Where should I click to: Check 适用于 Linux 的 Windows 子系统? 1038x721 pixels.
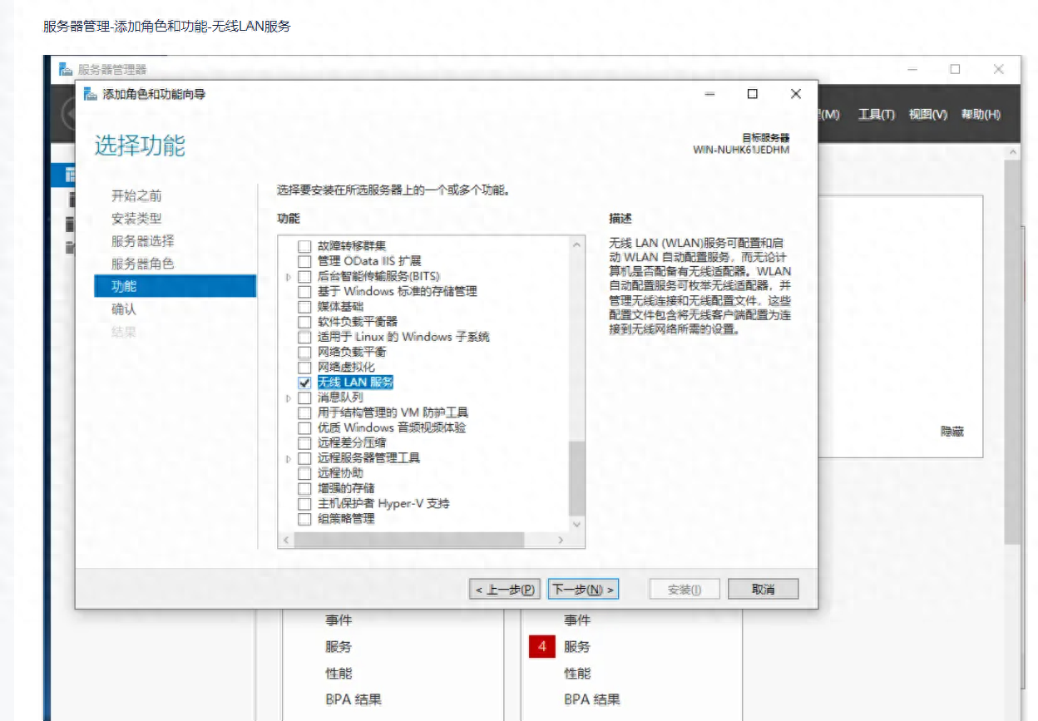coord(304,337)
